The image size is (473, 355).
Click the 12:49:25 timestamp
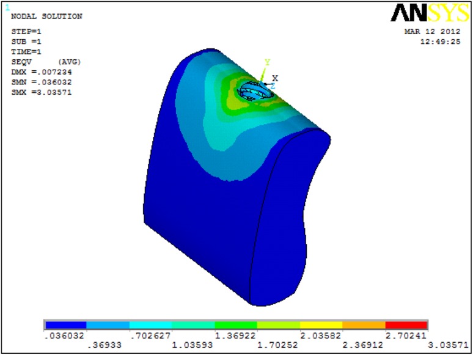[441, 42]
